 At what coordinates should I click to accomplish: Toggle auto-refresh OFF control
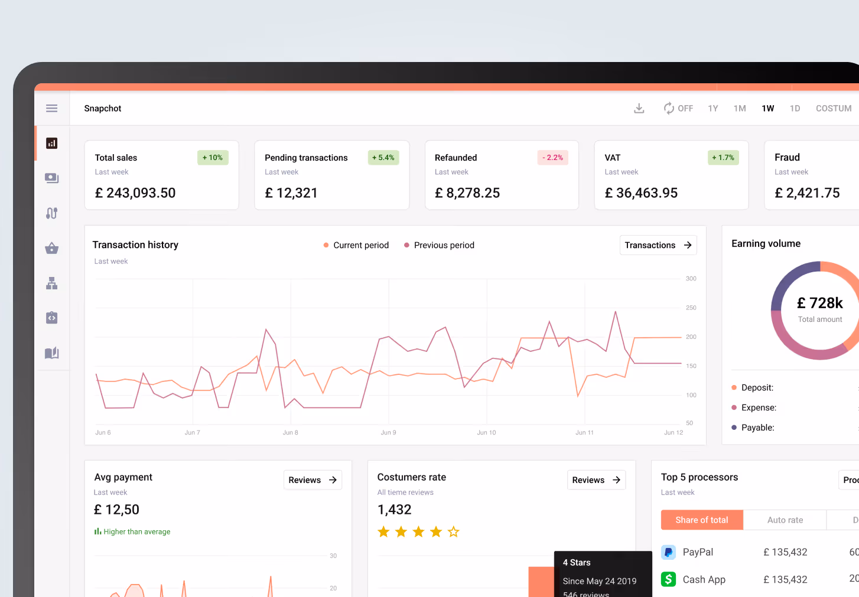pos(678,108)
